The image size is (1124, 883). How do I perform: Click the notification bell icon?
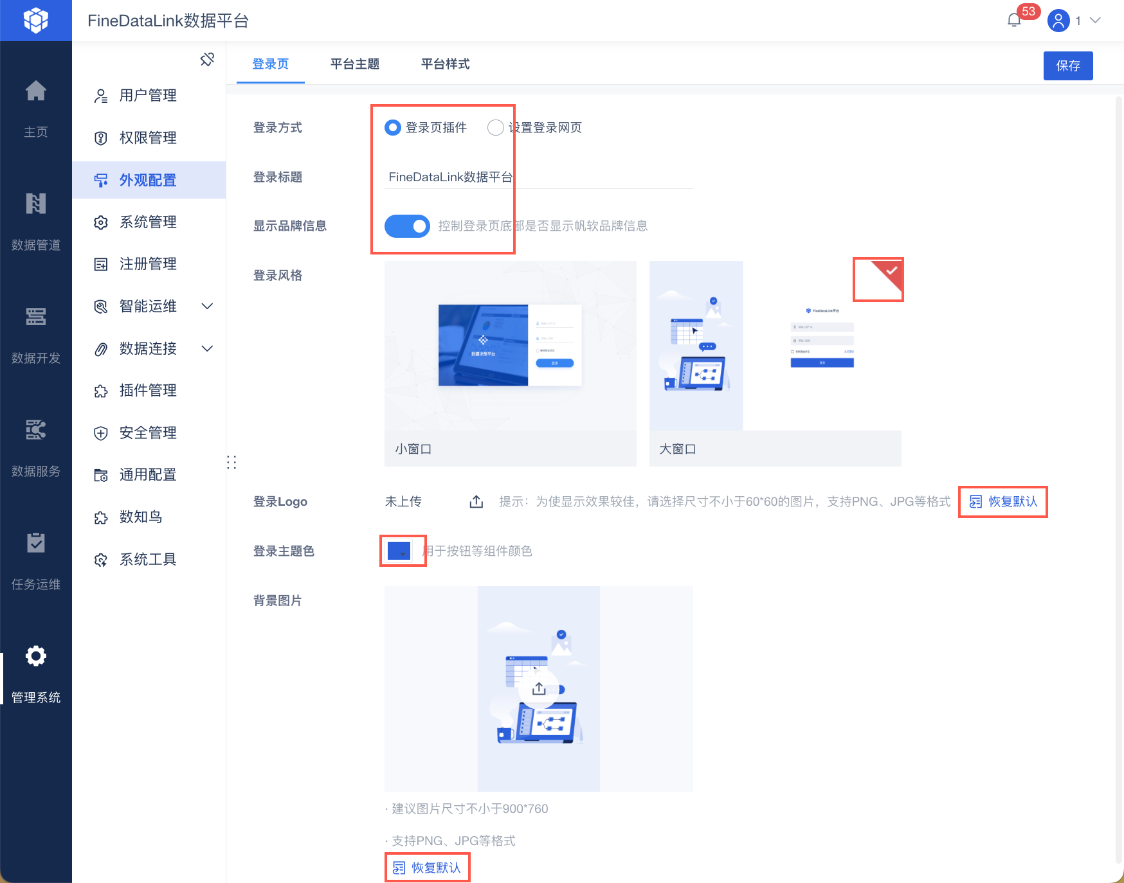pos(1014,21)
